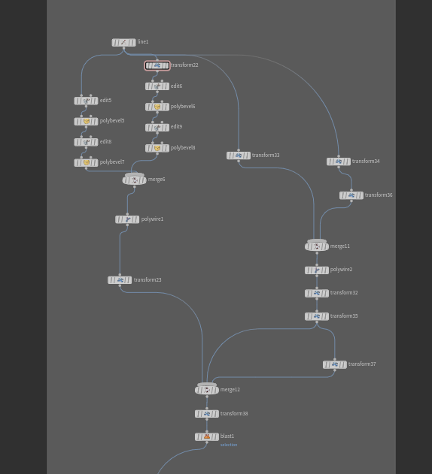This screenshot has width=432, height=474.
Task: Select the transform38 node icon
Action: coord(207,414)
